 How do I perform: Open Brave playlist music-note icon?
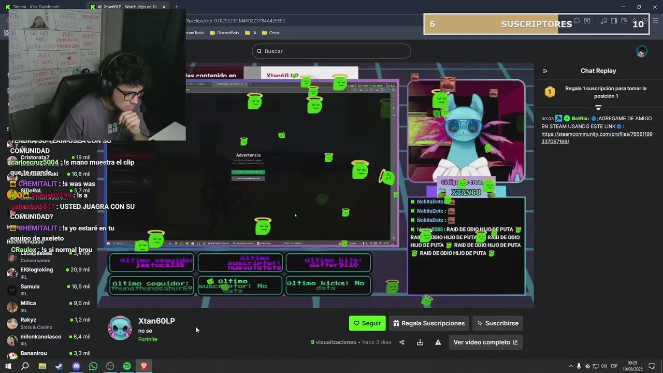point(603,21)
